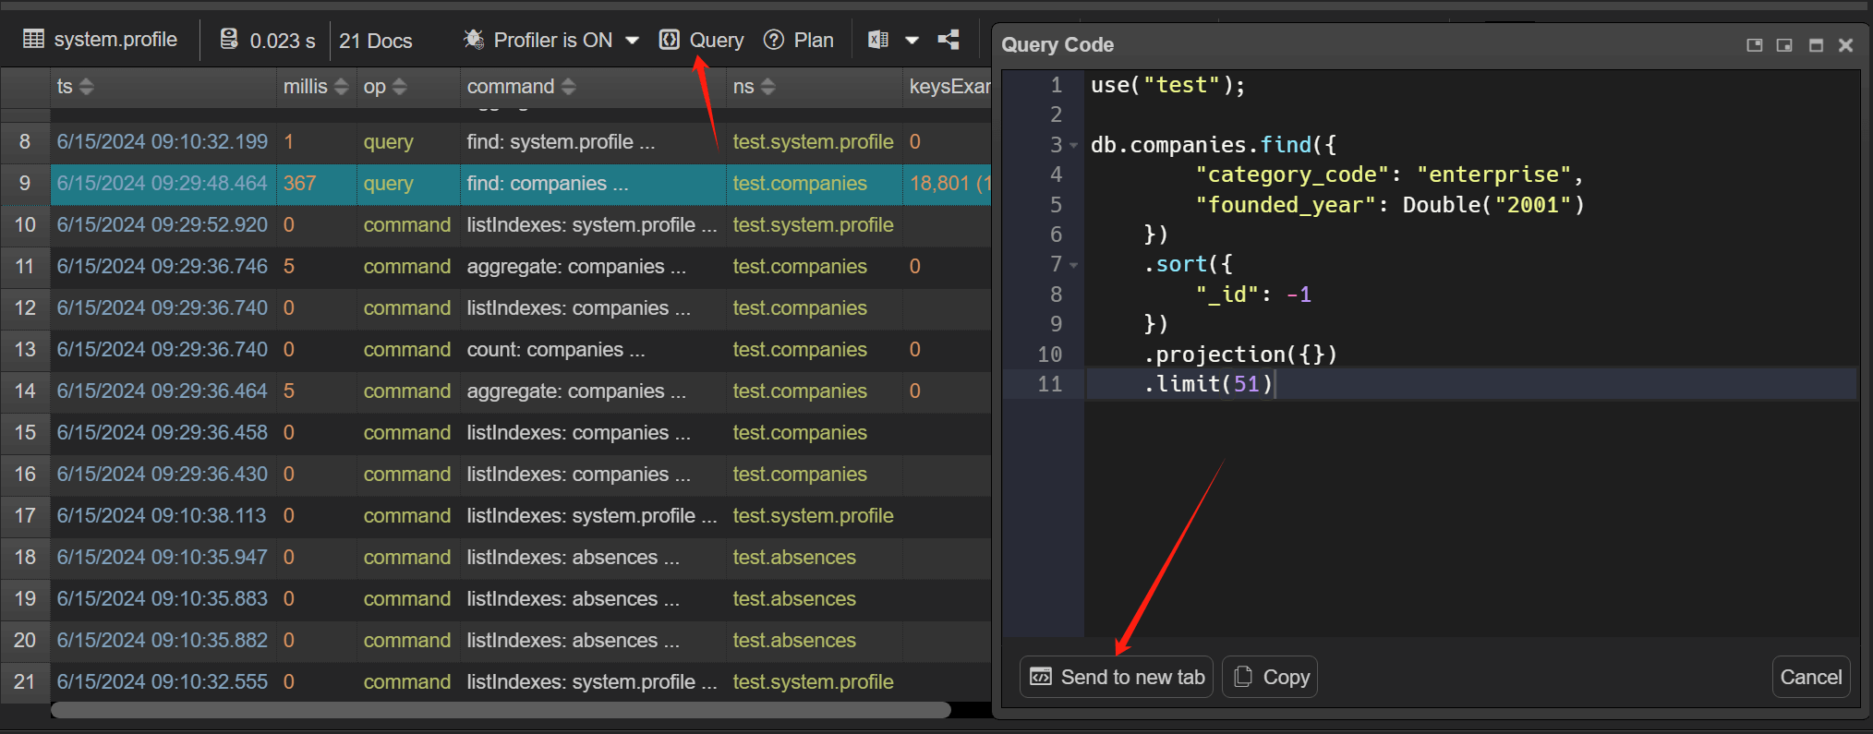The image size is (1873, 734).
Task: Open the Plan view
Action: tap(799, 40)
